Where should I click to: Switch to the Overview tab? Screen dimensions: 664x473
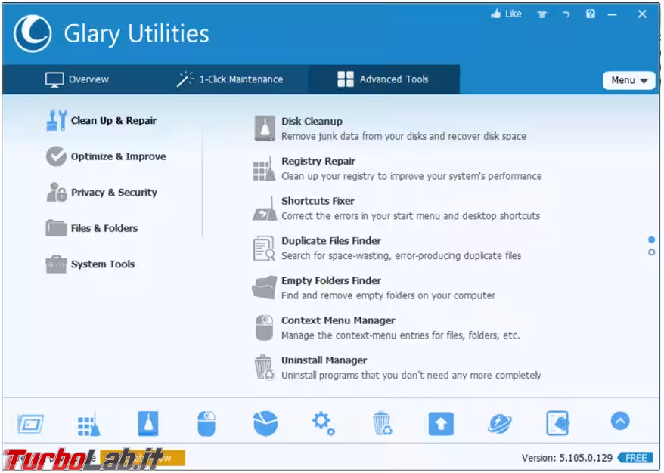pyautogui.click(x=77, y=79)
